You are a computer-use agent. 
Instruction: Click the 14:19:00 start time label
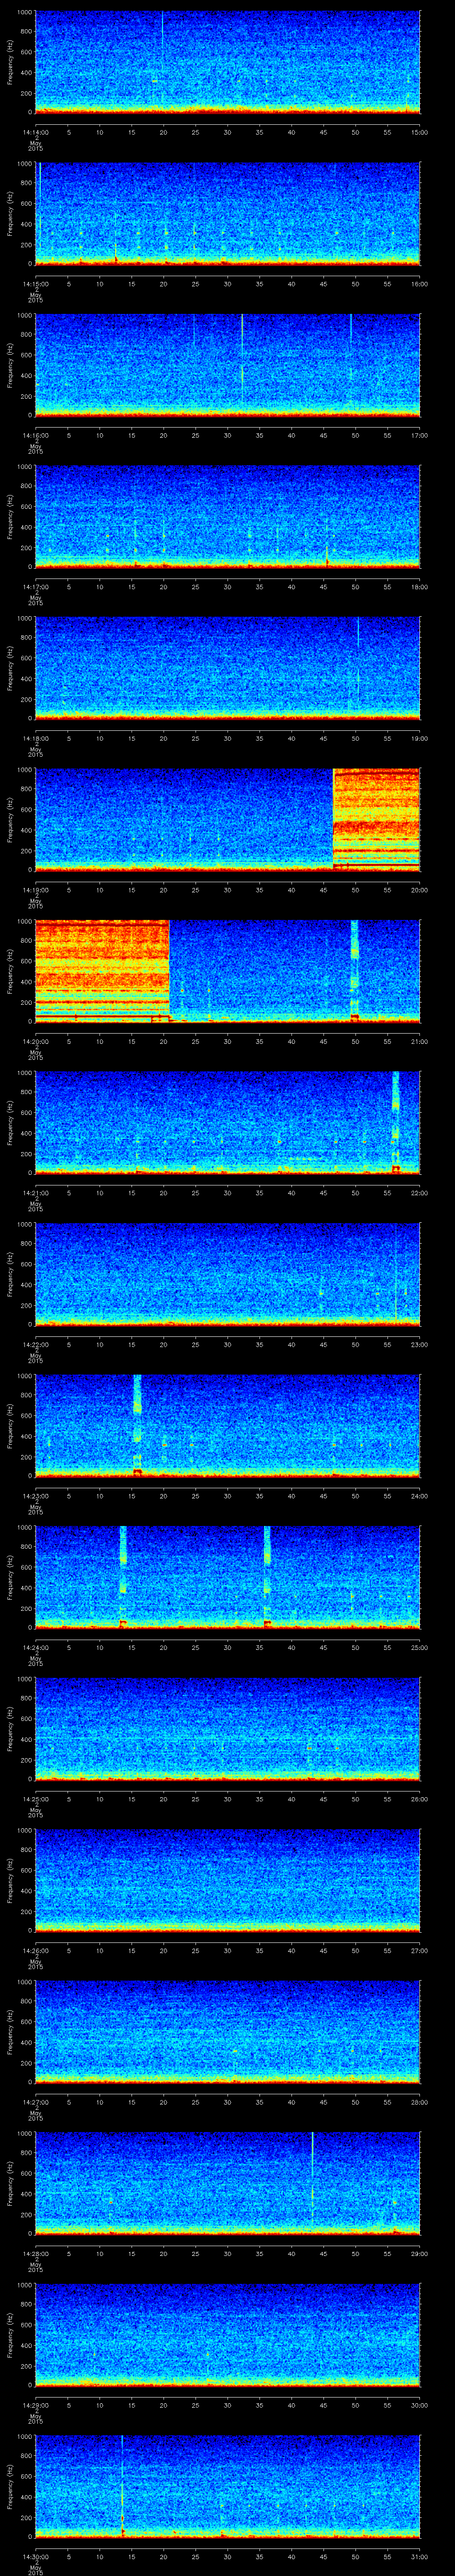(x=35, y=890)
